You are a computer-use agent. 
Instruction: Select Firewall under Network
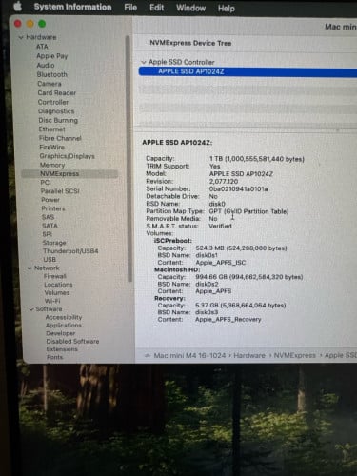pyautogui.click(x=55, y=276)
